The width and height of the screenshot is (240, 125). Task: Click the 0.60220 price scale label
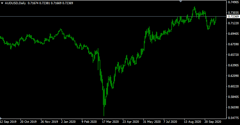click(x=233, y=86)
